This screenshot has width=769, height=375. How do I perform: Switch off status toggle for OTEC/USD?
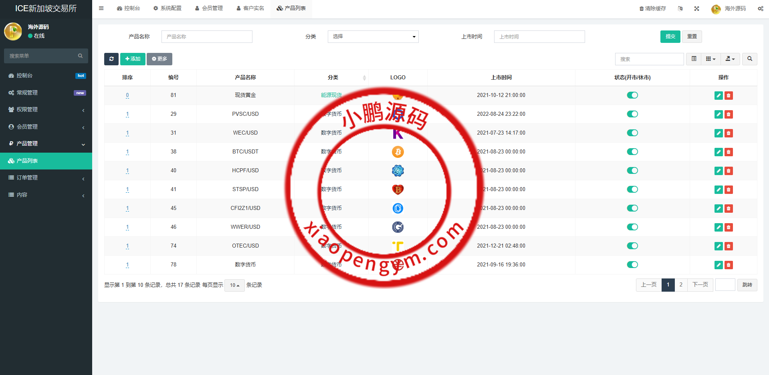point(632,246)
